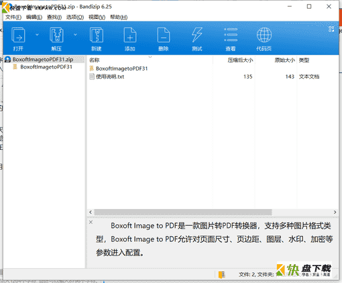The image size is (342, 283).
Task: Click the horizontal scrollbar thumb
Action: (183, 212)
